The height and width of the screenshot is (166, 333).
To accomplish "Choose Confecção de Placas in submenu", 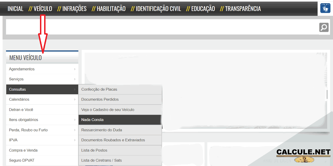I will (120, 89).
